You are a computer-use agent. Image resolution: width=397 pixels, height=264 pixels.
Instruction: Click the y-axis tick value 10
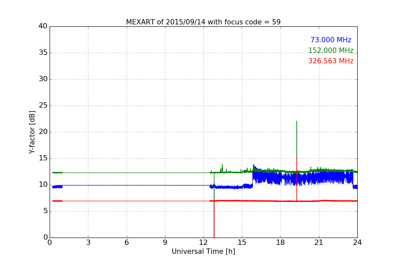coord(43,185)
